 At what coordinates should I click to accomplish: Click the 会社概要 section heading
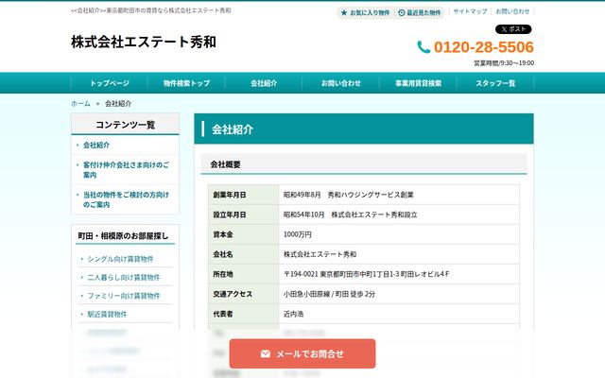225,164
